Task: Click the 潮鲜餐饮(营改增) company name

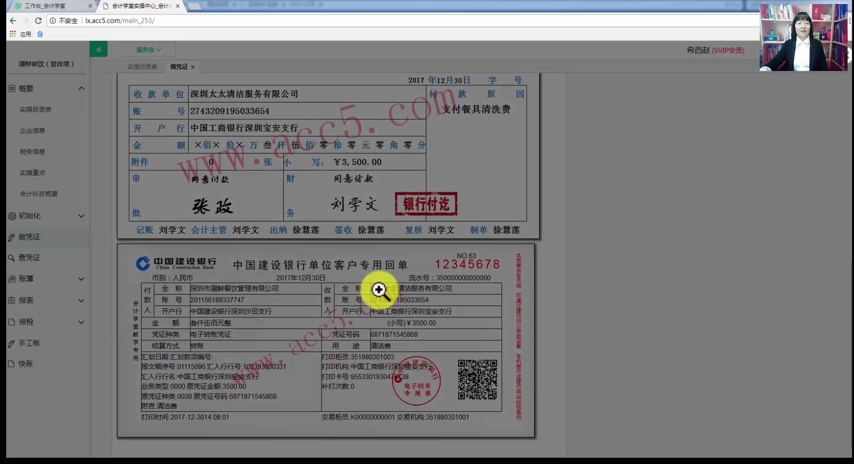Action: pyautogui.click(x=46, y=64)
